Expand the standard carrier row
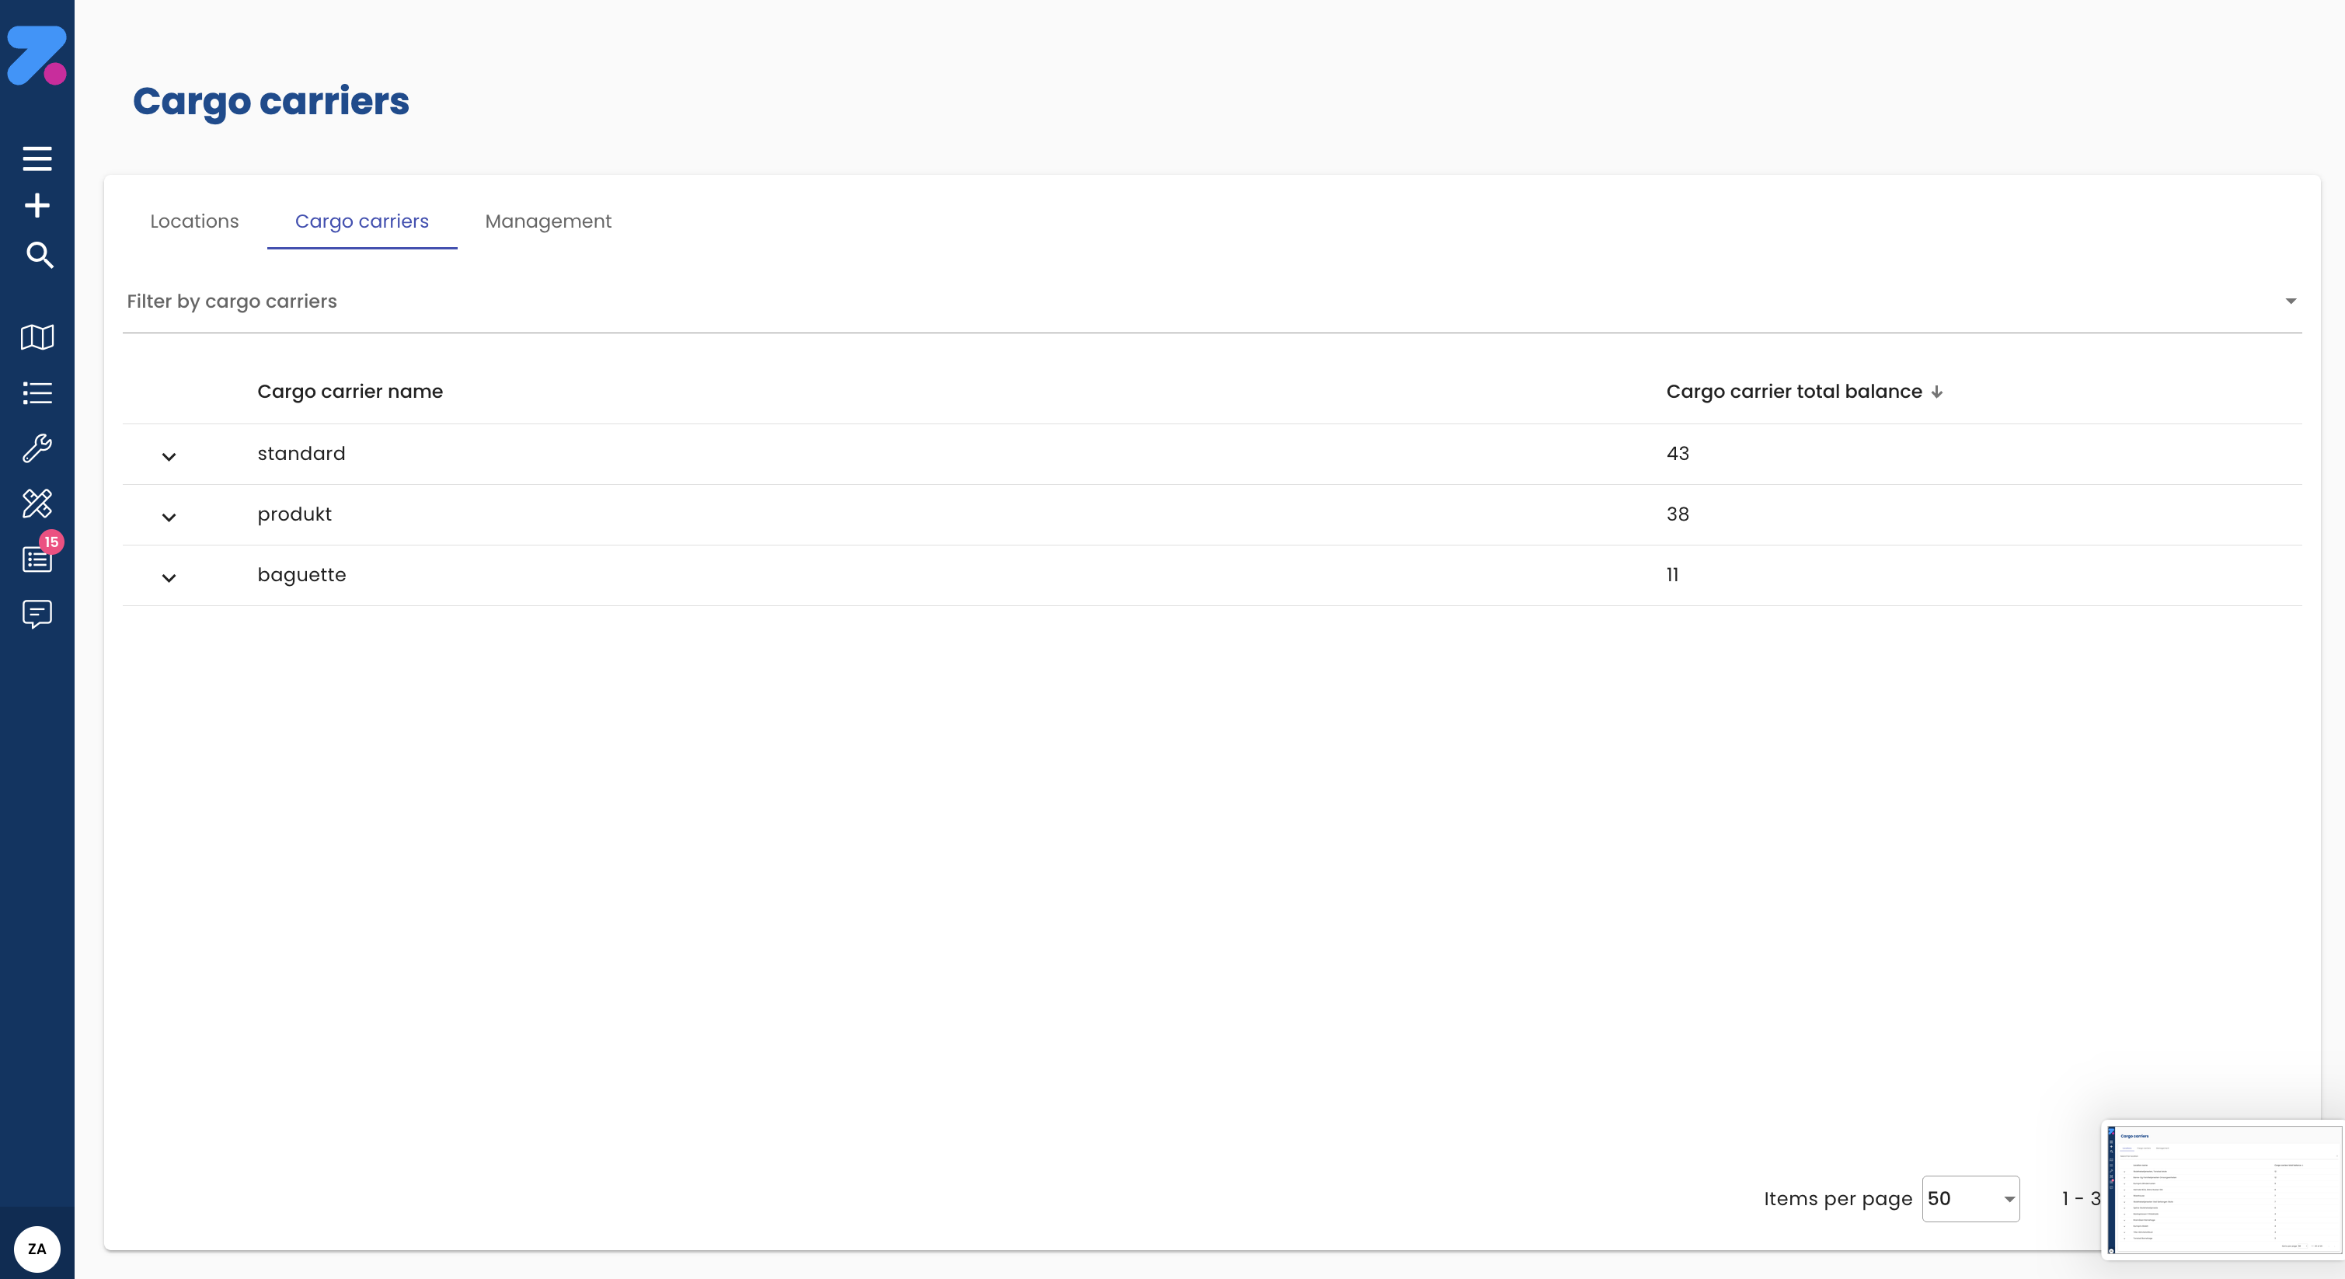 [x=169, y=456]
